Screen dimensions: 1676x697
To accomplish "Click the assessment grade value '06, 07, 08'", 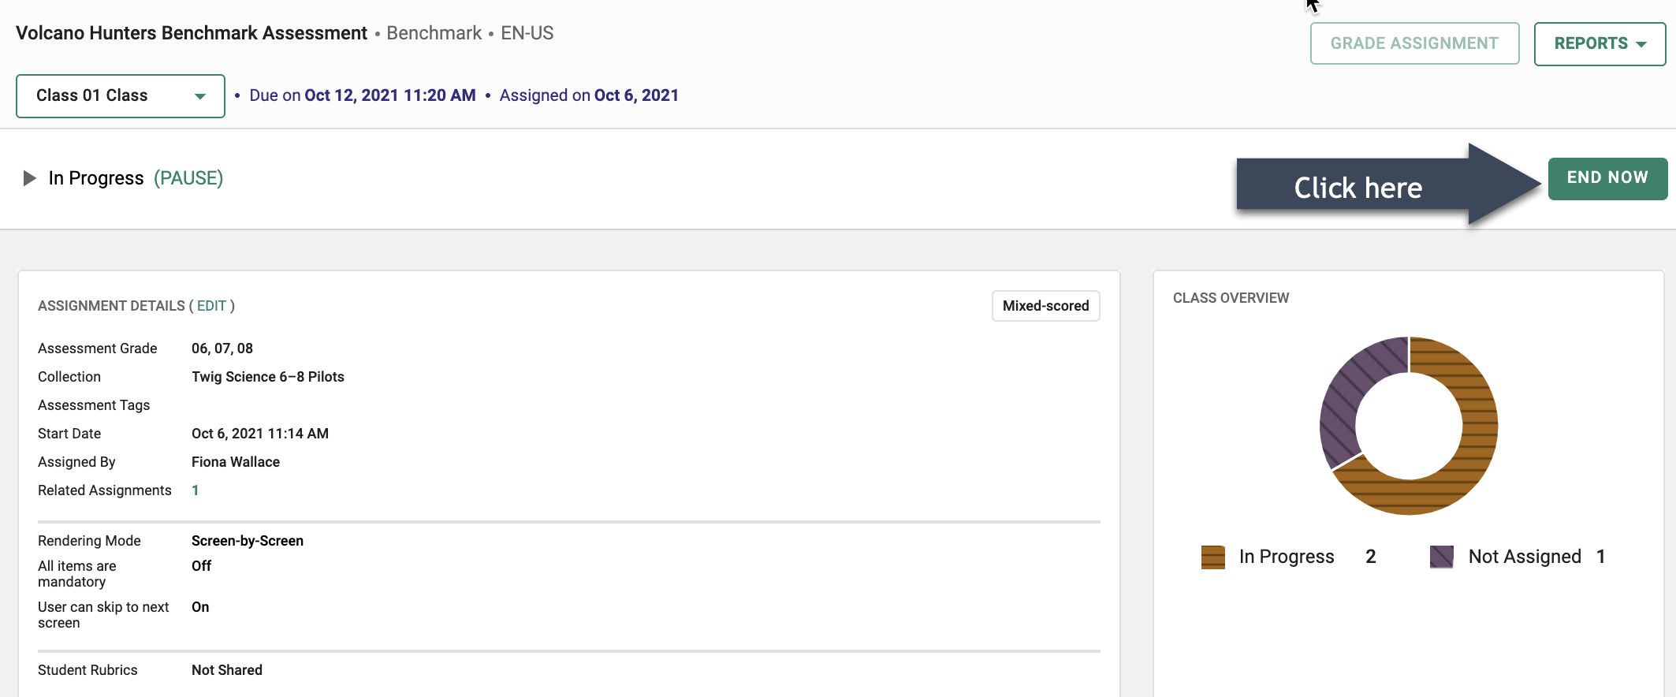I will click(x=222, y=348).
